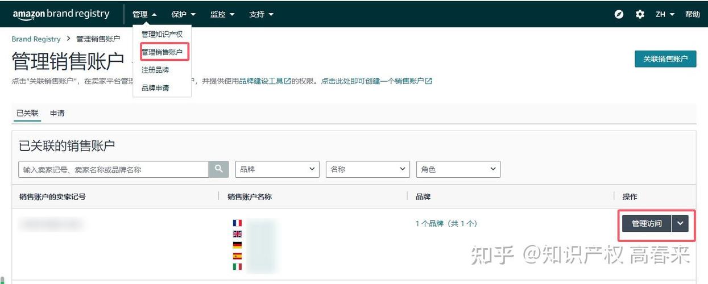
Task: Click the Italian flag marketplace icon
Action: point(237,266)
